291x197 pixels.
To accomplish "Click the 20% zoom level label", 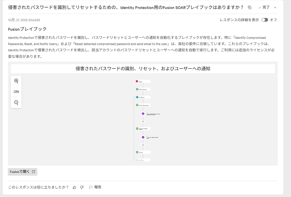I will (x=16, y=92).
